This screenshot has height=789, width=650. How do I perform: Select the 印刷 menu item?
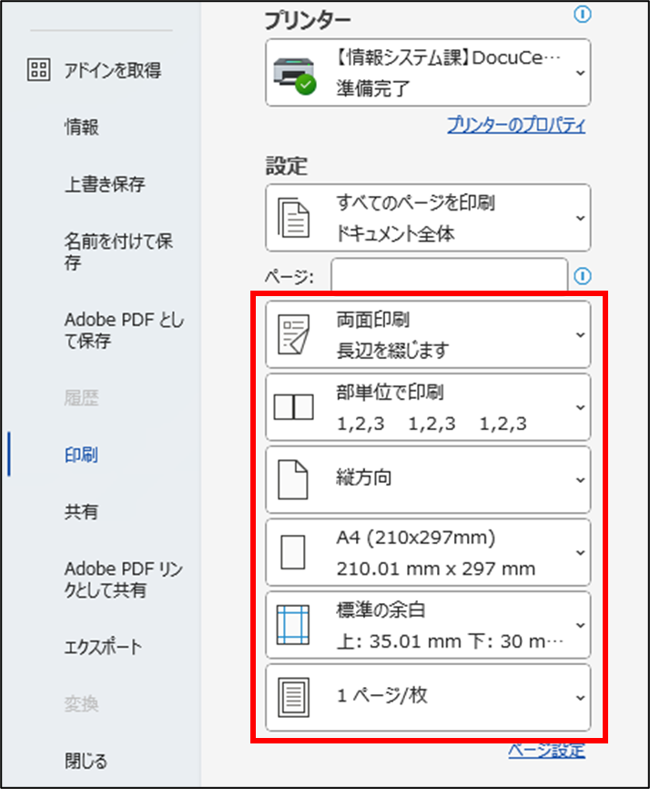tap(81, 455)
